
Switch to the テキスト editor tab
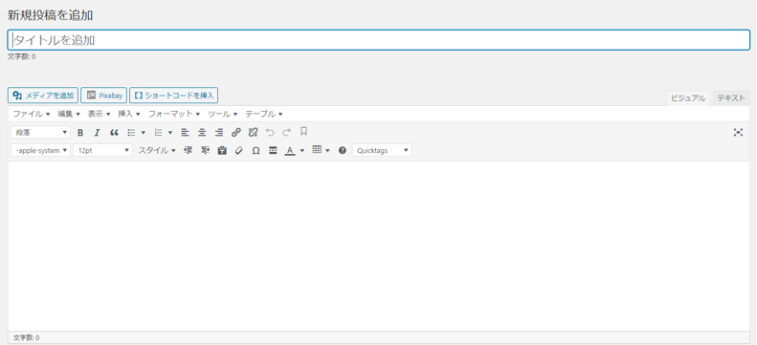(731, 97)
